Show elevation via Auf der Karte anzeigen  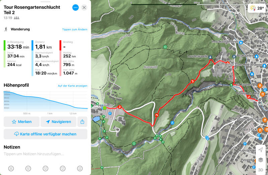(x=72, y=86)
